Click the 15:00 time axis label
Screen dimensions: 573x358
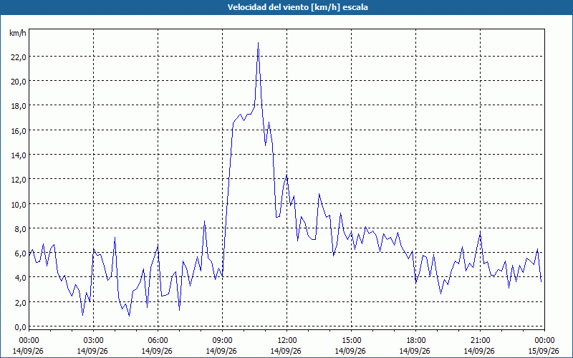click(351, 341)
